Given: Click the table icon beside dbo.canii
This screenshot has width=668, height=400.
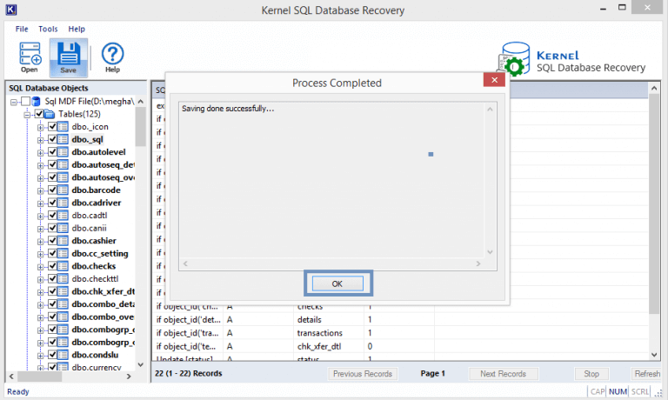Looking at the screenshot, I should pyautogui.click(x=63, y=228).
